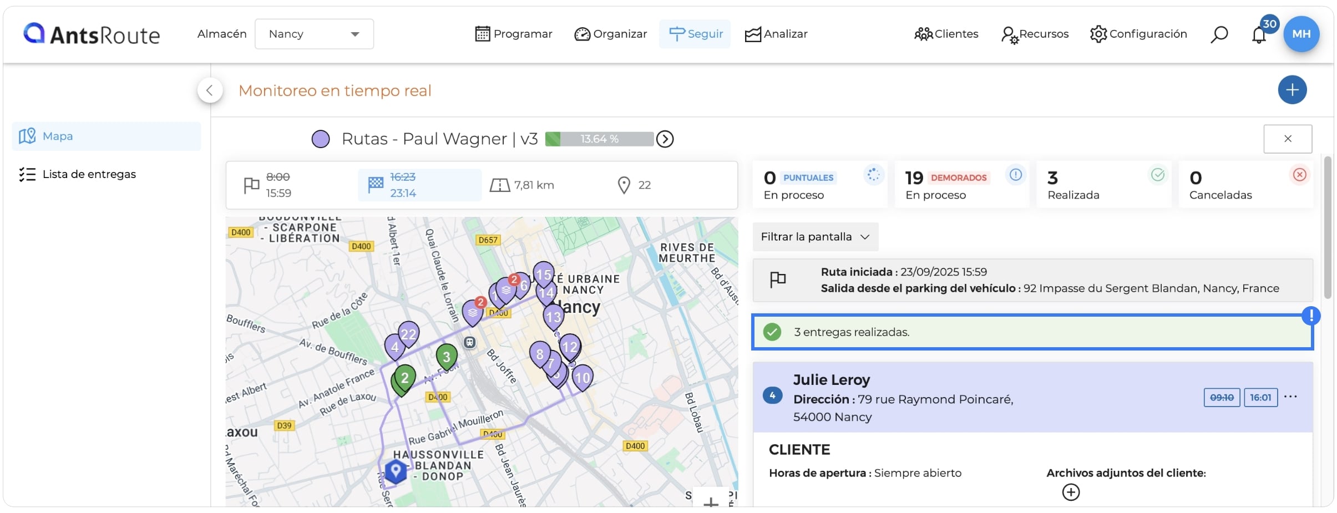Filter by Puntuales en proceso card
1337x513 pixels.
[819, 185]
